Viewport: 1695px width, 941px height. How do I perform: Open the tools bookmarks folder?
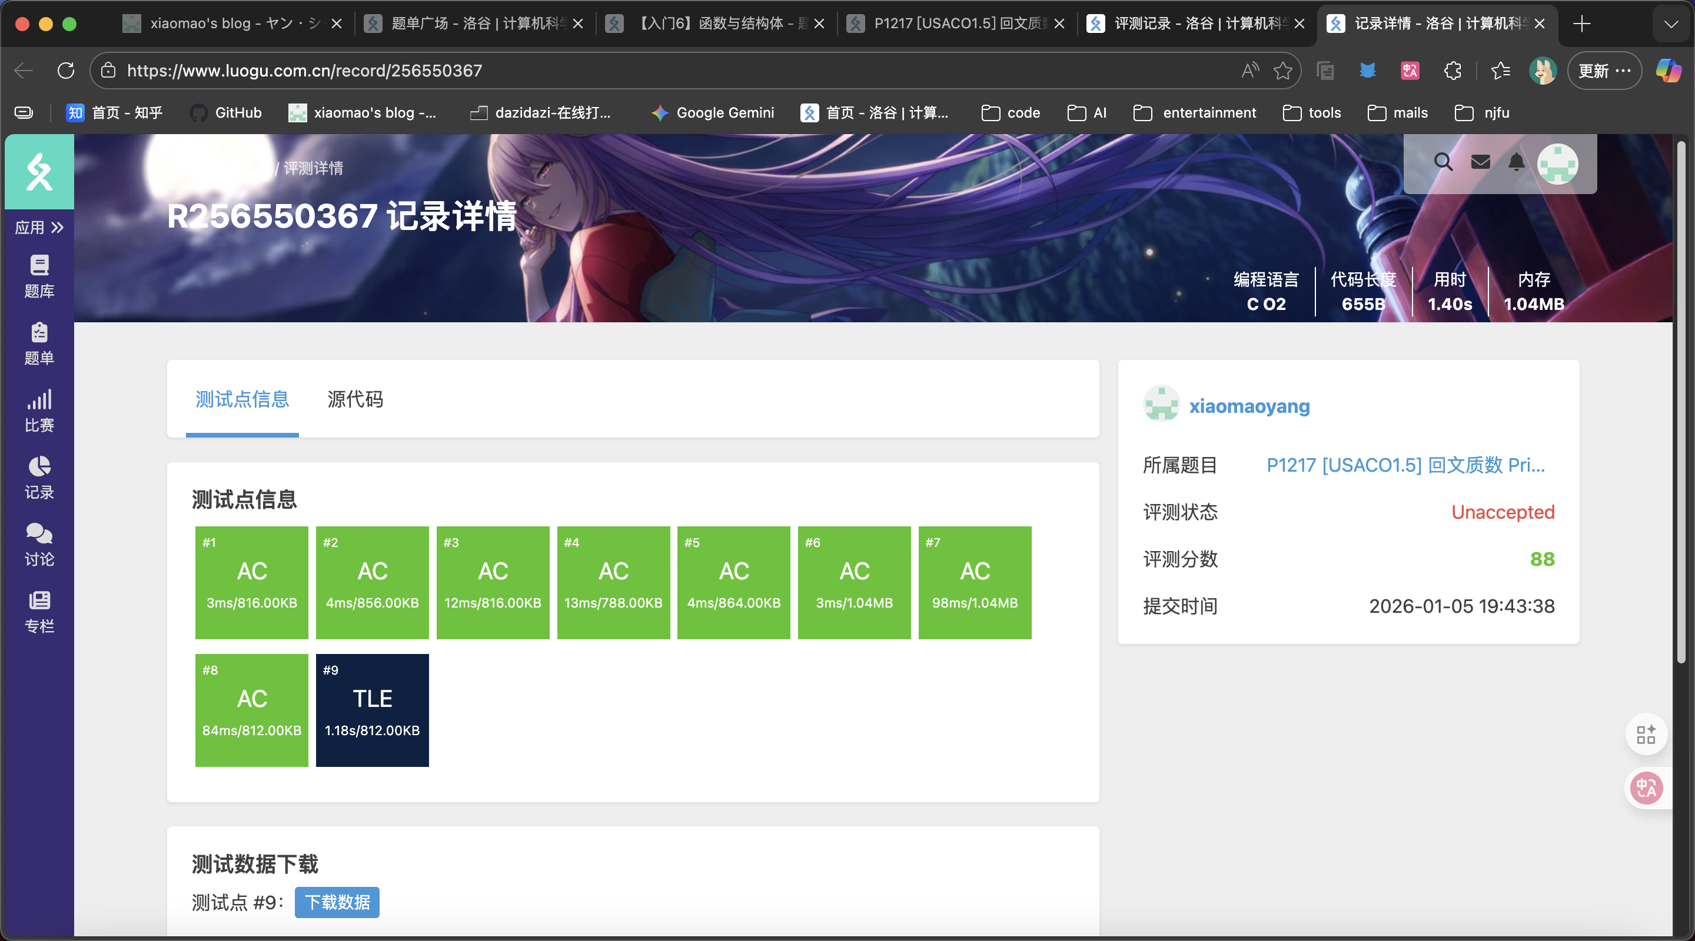click(x=1312, y=112)
